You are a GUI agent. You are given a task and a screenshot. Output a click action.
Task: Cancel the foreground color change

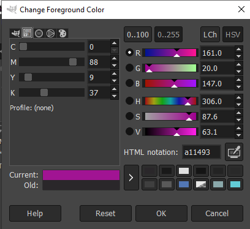pyautogui.click(x=217, y=214)
